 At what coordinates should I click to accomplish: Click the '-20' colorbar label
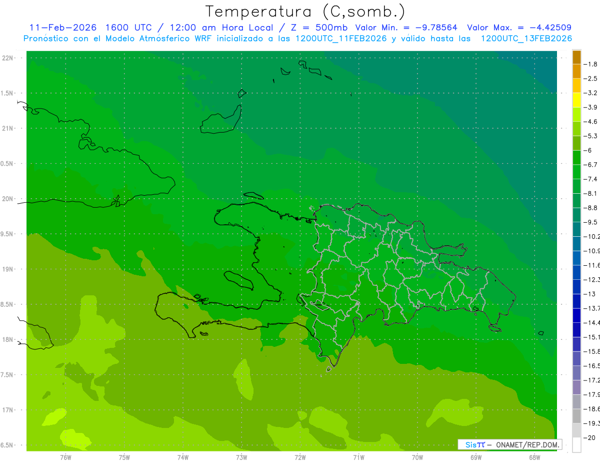click(589, 437)
